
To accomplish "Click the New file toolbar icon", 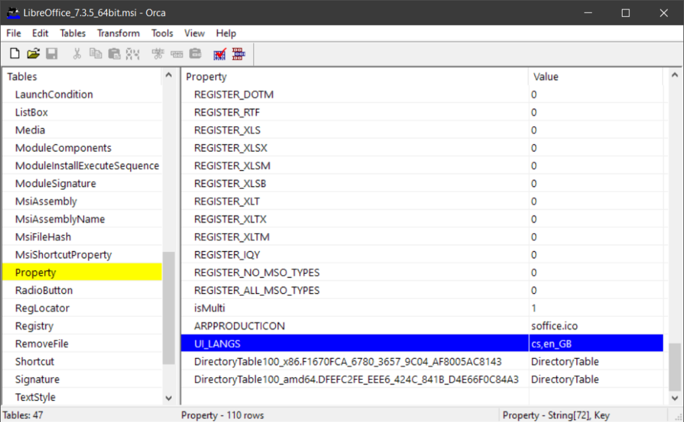I will coord(15,53).
